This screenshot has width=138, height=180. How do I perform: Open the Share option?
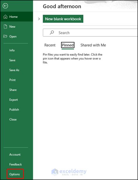click(x=13, y=90)
